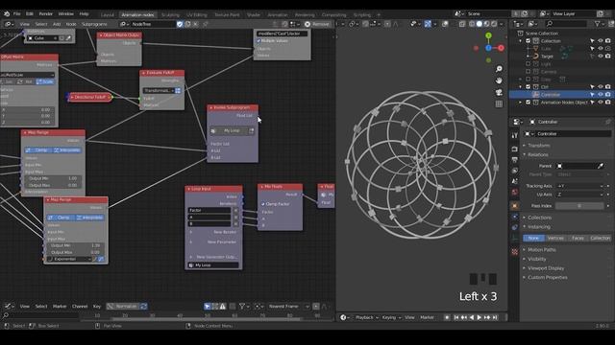Pick parent with the eyedropper icon
The width and height of the screenshot is (615, 345).
click(601, 166)
